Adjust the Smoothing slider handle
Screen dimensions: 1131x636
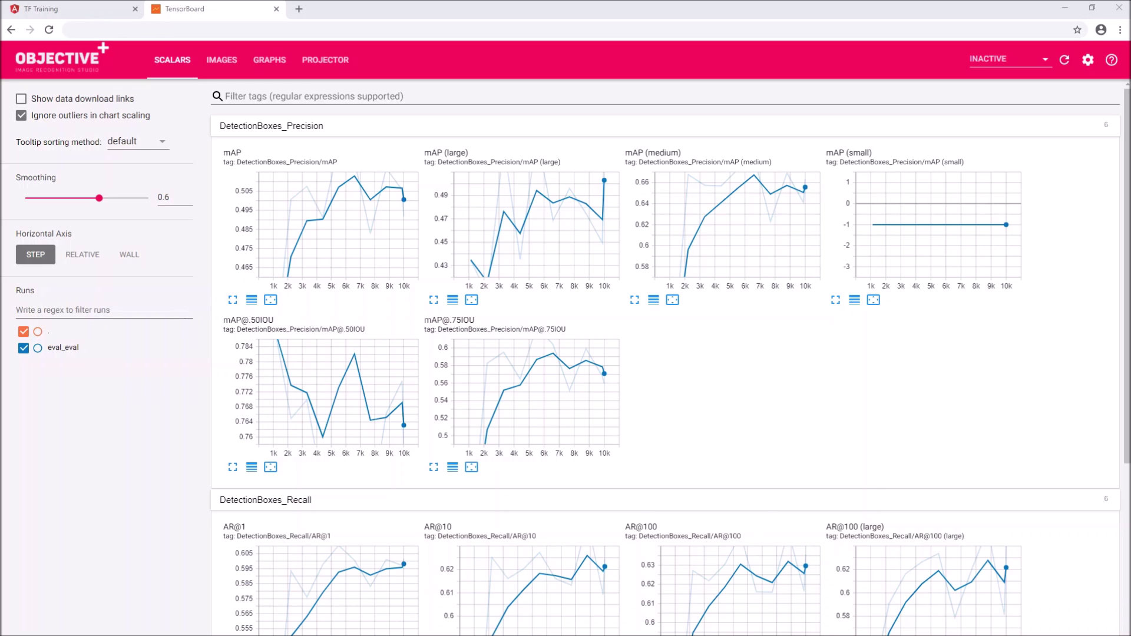[x=99, y=198]
